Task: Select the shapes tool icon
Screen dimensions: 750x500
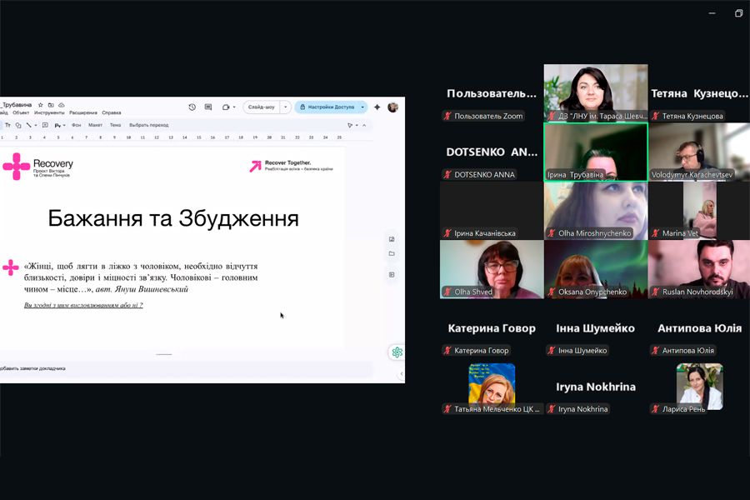Action: (x=18, y=125)
